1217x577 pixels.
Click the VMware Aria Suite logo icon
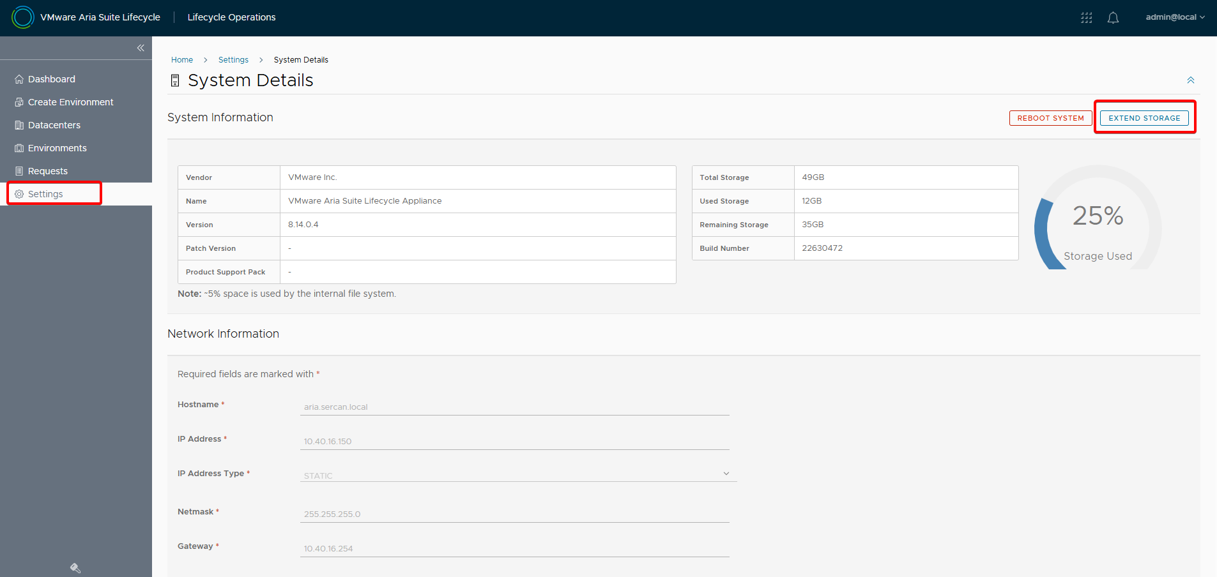click(23, 17)
